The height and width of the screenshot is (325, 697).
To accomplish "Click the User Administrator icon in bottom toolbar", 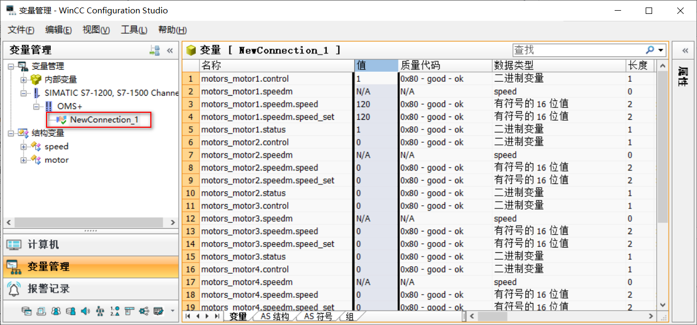I will click(56, 311).
